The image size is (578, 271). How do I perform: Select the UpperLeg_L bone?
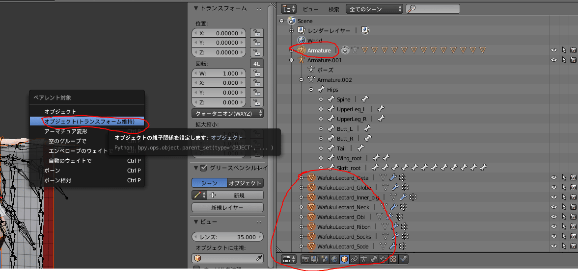click(351, 109)
